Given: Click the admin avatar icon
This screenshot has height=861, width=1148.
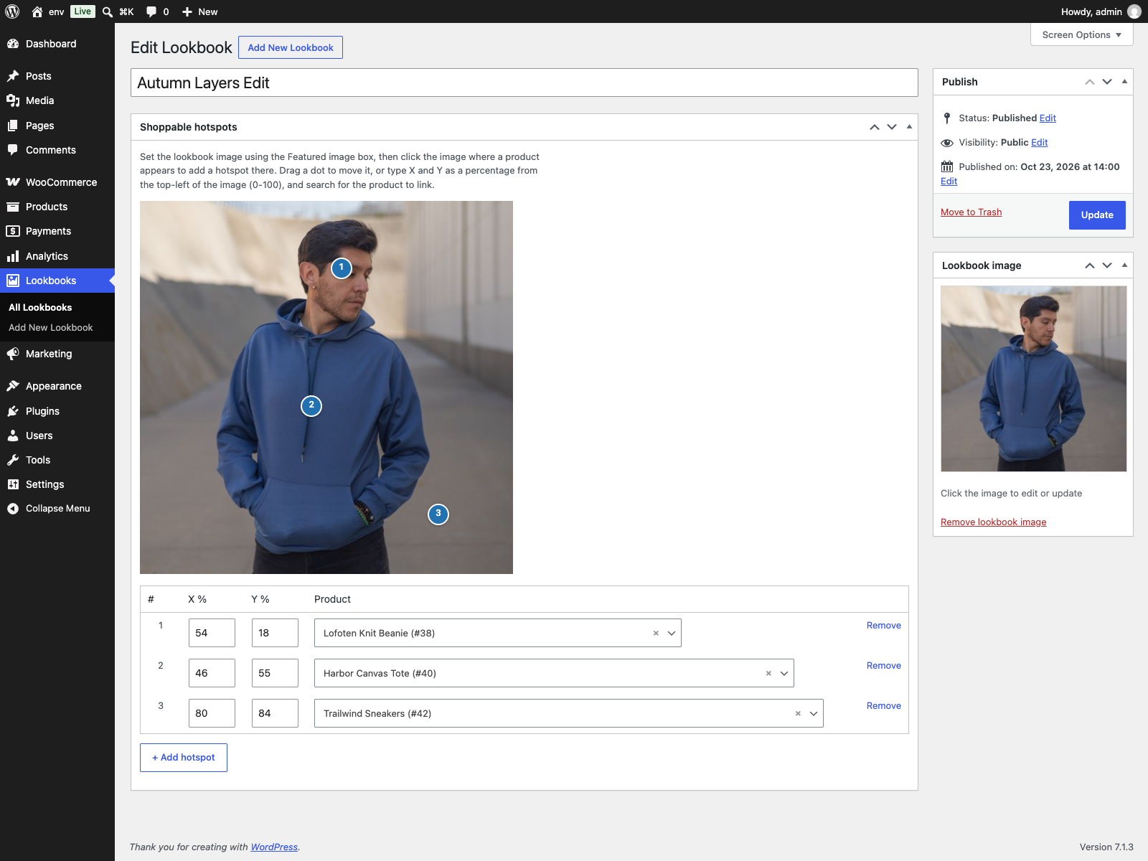Looking at the screenshot, I should [1134, 11].
